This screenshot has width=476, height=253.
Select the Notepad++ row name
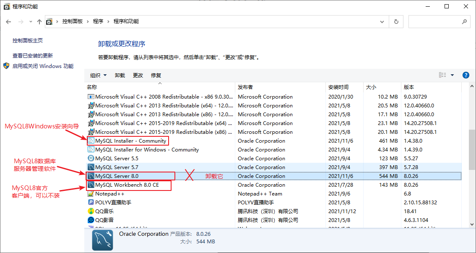tap(110, 193)
